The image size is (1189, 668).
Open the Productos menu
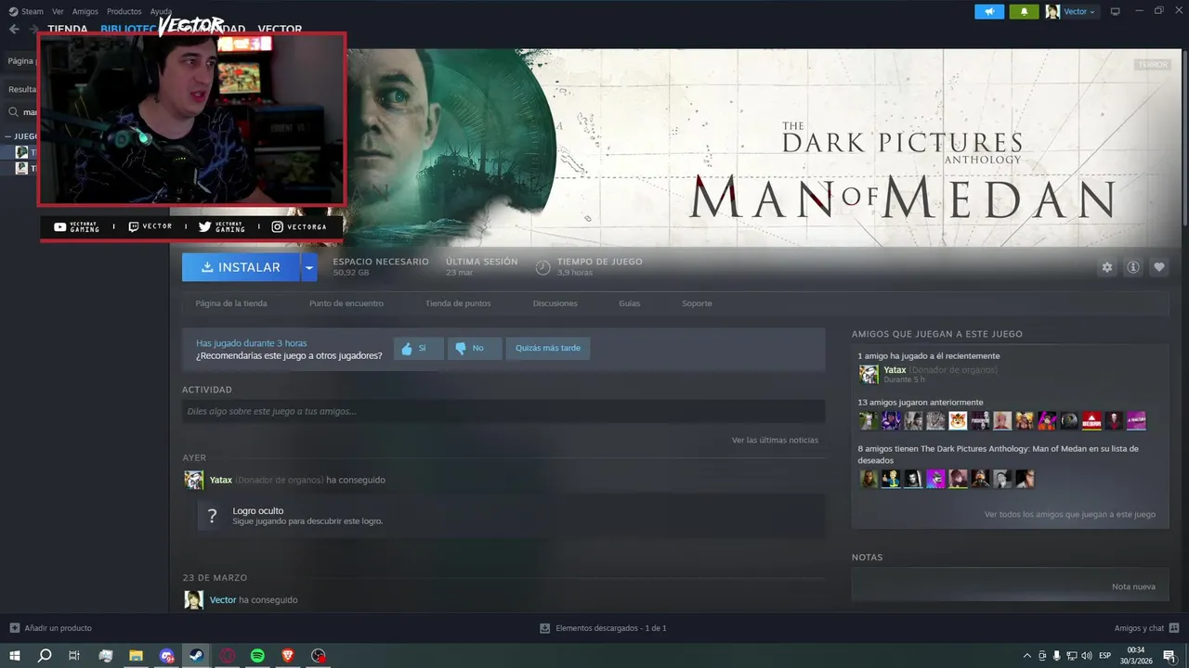[x=124, y=11]
